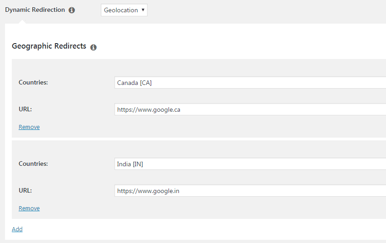
Task: Click URL label in the India block
Action: click(x=25, y=190)
